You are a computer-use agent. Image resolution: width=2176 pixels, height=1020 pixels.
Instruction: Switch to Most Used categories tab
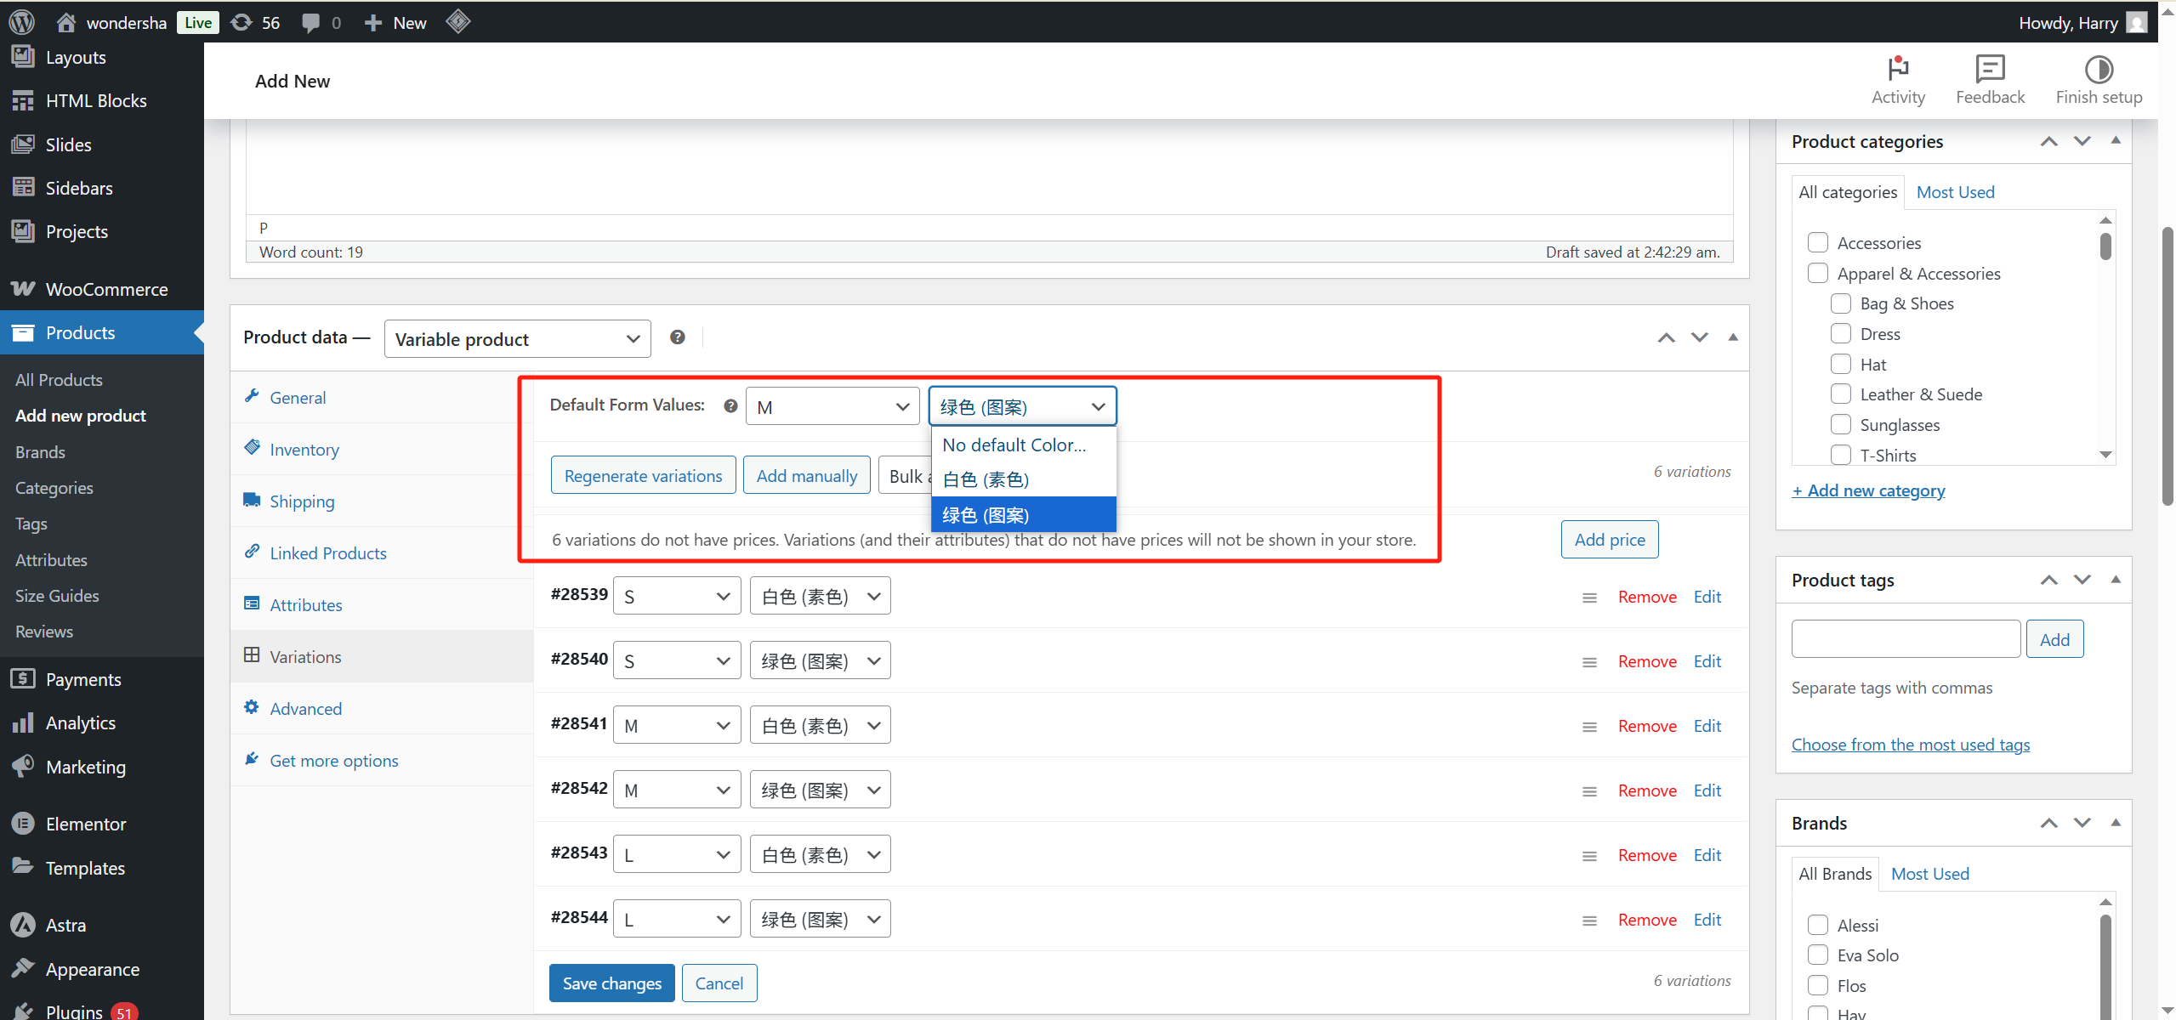pos(1954,192)
